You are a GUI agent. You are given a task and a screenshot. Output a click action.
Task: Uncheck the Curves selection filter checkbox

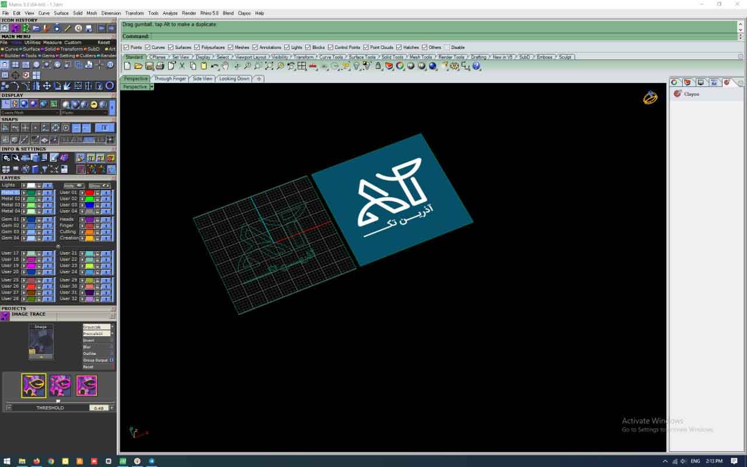coord(148,47)
